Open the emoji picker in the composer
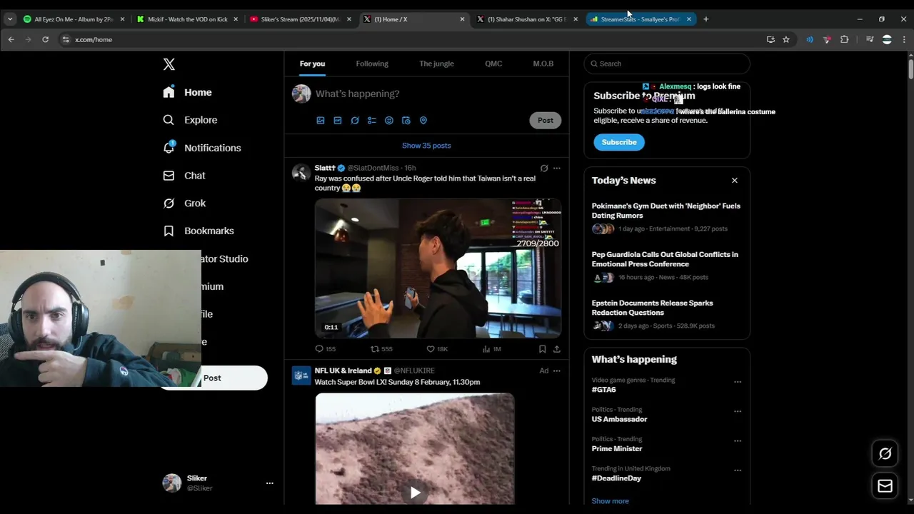 tap(389, 121)
